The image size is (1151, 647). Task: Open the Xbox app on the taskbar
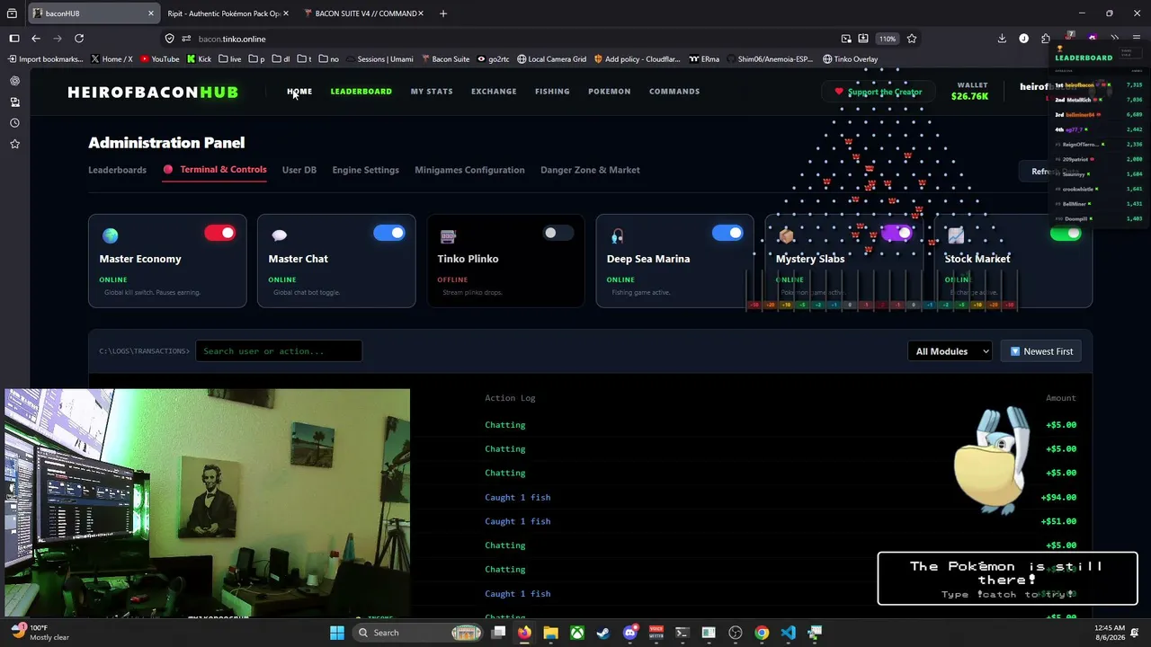[x=577, y=633]
